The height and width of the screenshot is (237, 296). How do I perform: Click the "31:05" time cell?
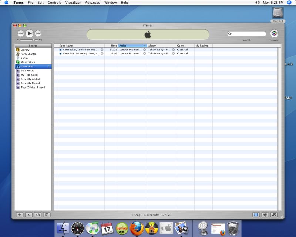point(114,50)
